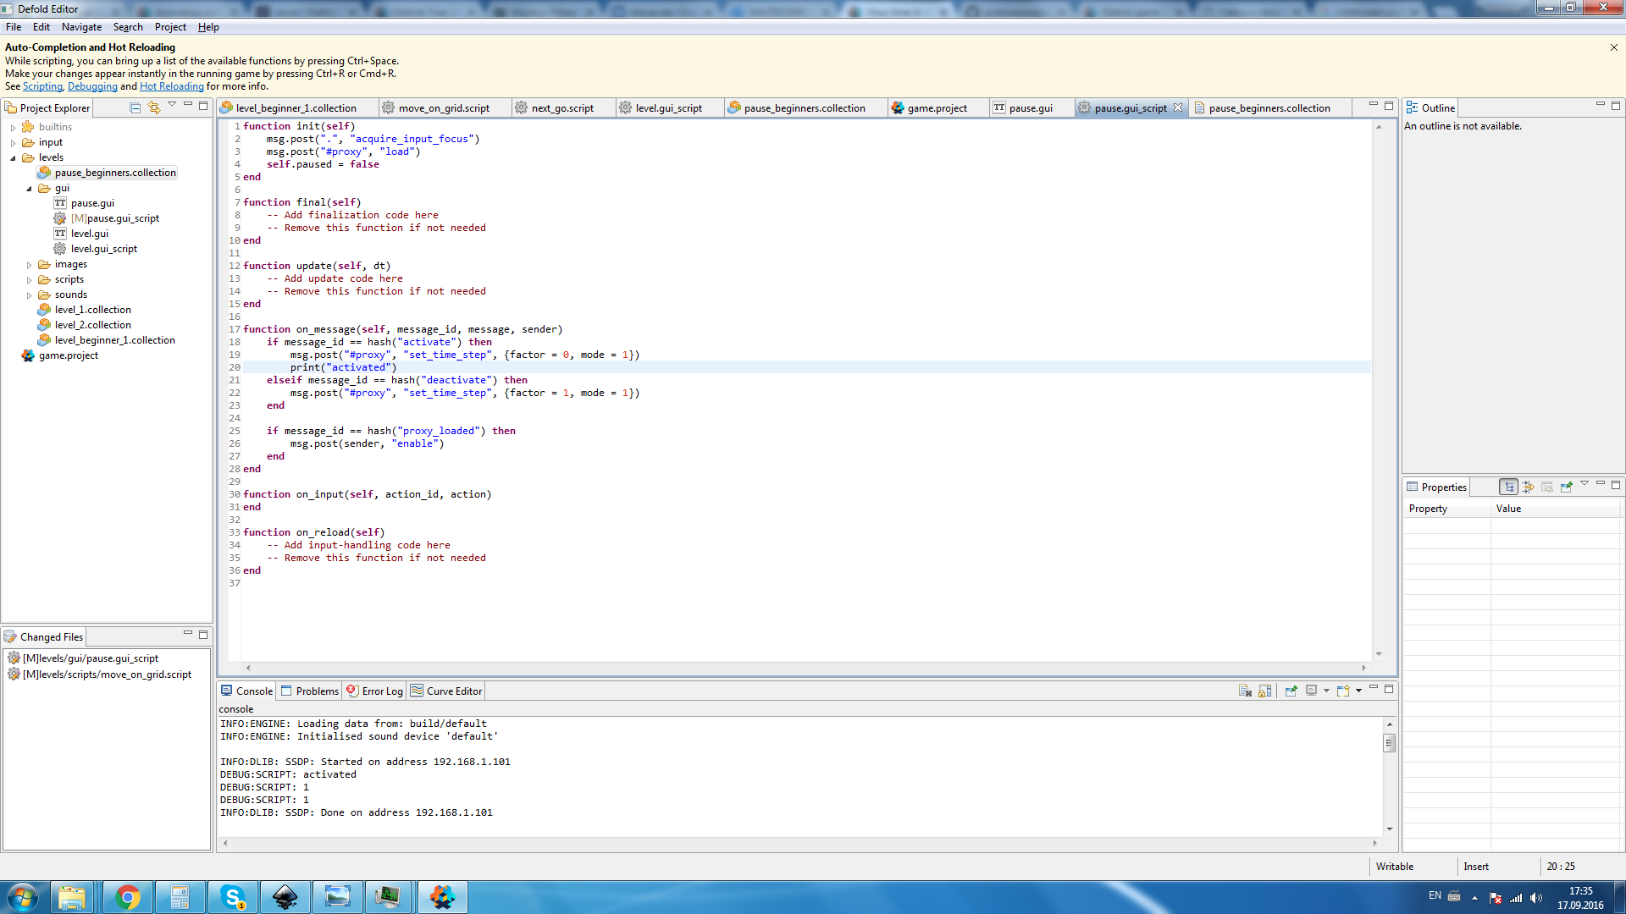Collapse all in Project Explorer
Image resolution: width=1626 pixels, height=914 pixels.
click(135, 107)
